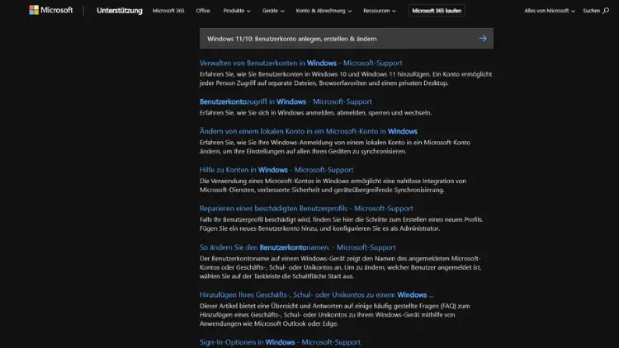Click description 'Erfahren Sie, wie Sie sich in Windows anmelden'
Viewport: 619px width, 348px height.
[315, 113]
